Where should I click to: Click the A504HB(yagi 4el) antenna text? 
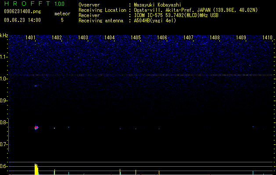155,21
